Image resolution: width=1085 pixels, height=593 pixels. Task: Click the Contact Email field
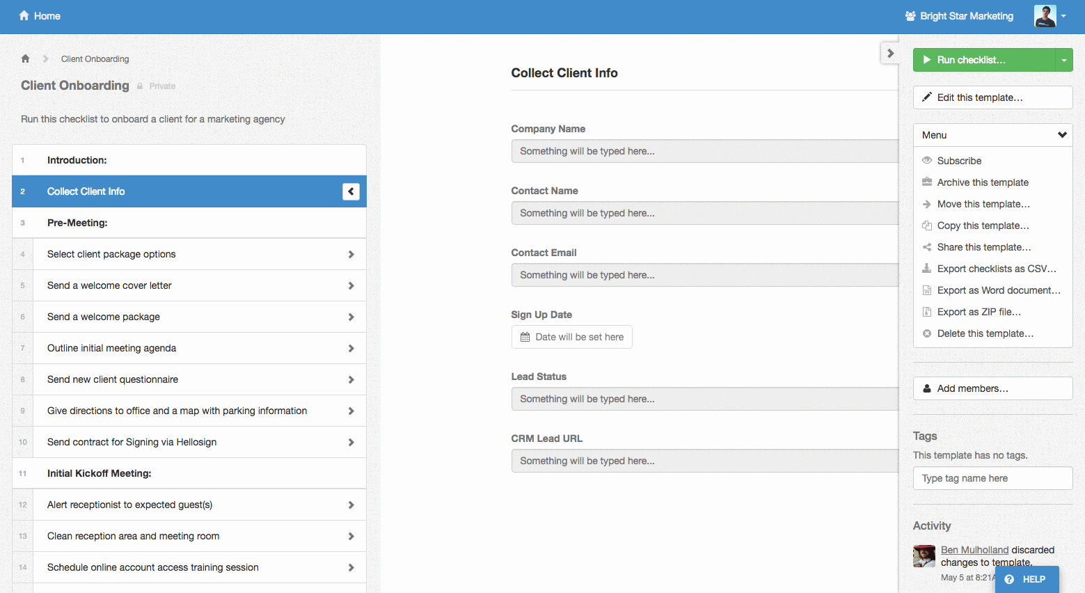point(705,275)
